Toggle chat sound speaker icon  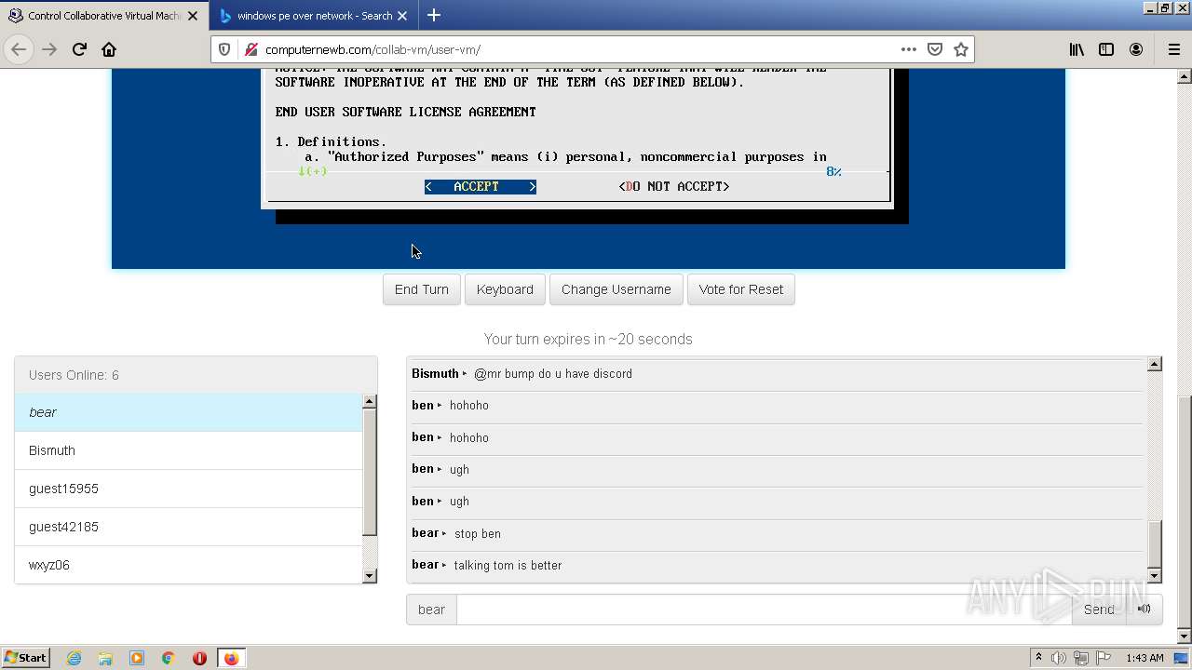pos(1145,610)
